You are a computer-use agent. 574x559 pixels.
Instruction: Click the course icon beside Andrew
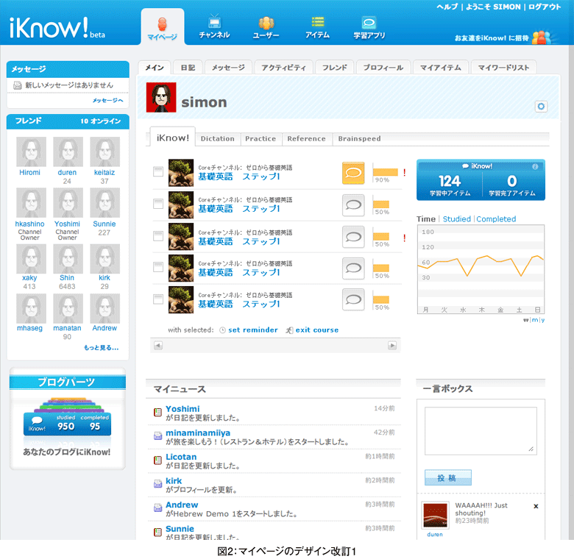[x=157, y=508]
